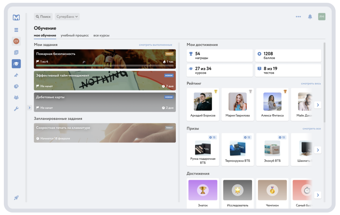Open the pie chart analytics icon
Image resolution: width=340 pixels, height=215 pixels.
(16, 86)
